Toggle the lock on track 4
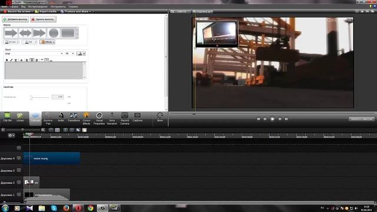 (19, 158)
